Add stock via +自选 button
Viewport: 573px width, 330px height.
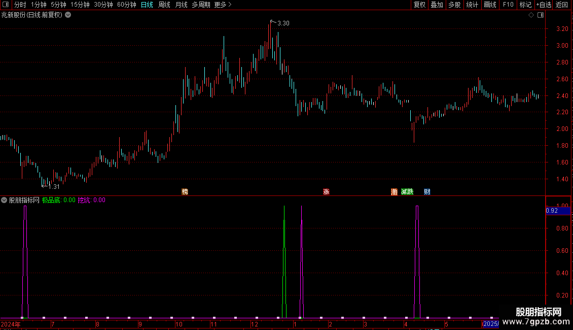coord(544,5)
